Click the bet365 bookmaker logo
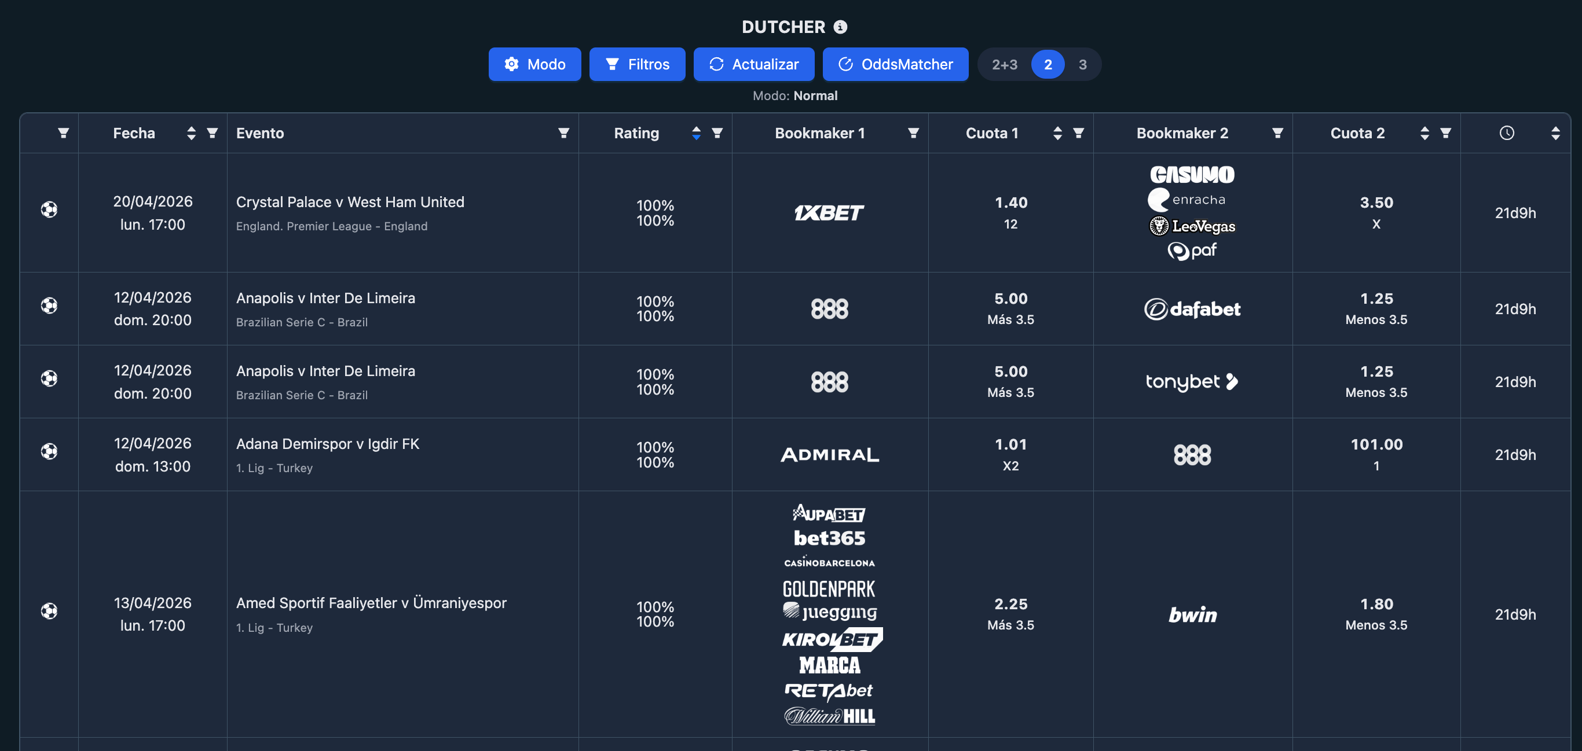 (x=830, y=539)
